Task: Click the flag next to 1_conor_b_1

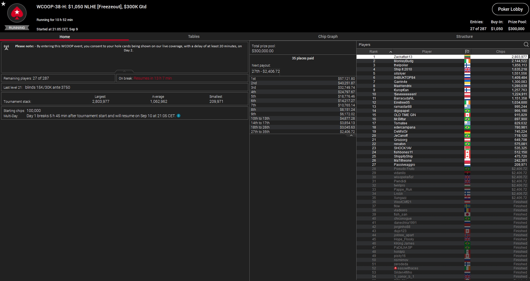Action: click(467, 277)
